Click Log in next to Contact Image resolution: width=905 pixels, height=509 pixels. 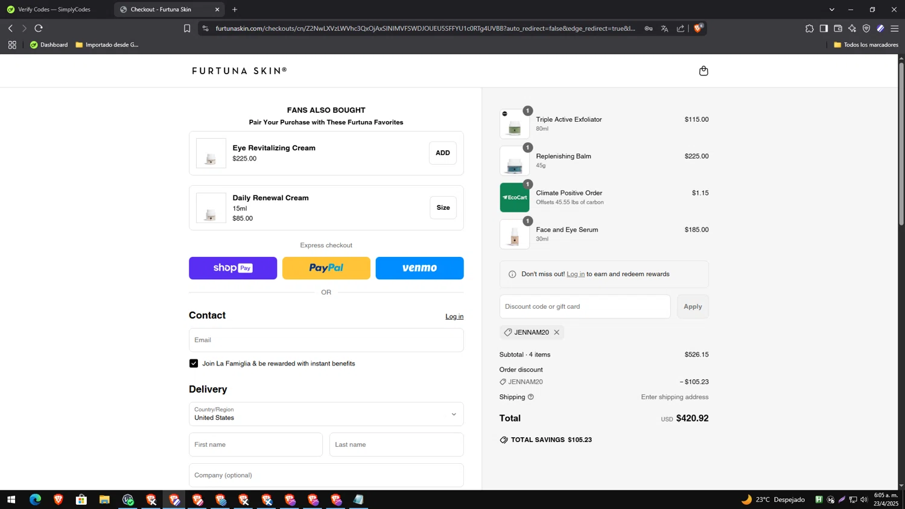[454, 317]
